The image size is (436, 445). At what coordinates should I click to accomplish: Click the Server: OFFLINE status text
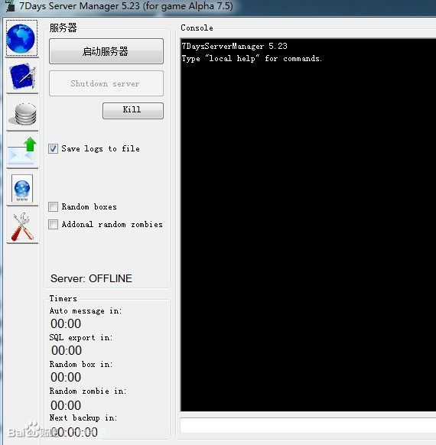91,278
